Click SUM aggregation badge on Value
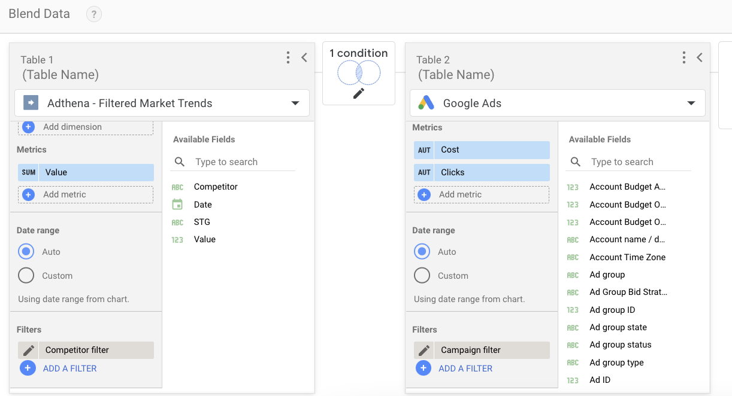 pyautogui.click(x=29, y=172)
